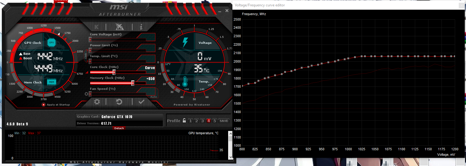Viewport: 466px width, 166px height.
Task: Click the lightning bolt voltage icon
Action: click(x=185, y=43)
